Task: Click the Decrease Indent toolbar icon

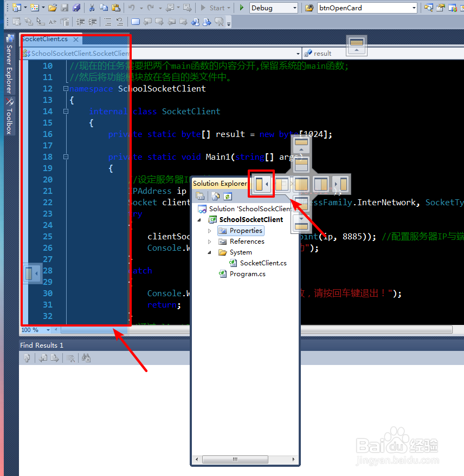Action: point(80,22)
